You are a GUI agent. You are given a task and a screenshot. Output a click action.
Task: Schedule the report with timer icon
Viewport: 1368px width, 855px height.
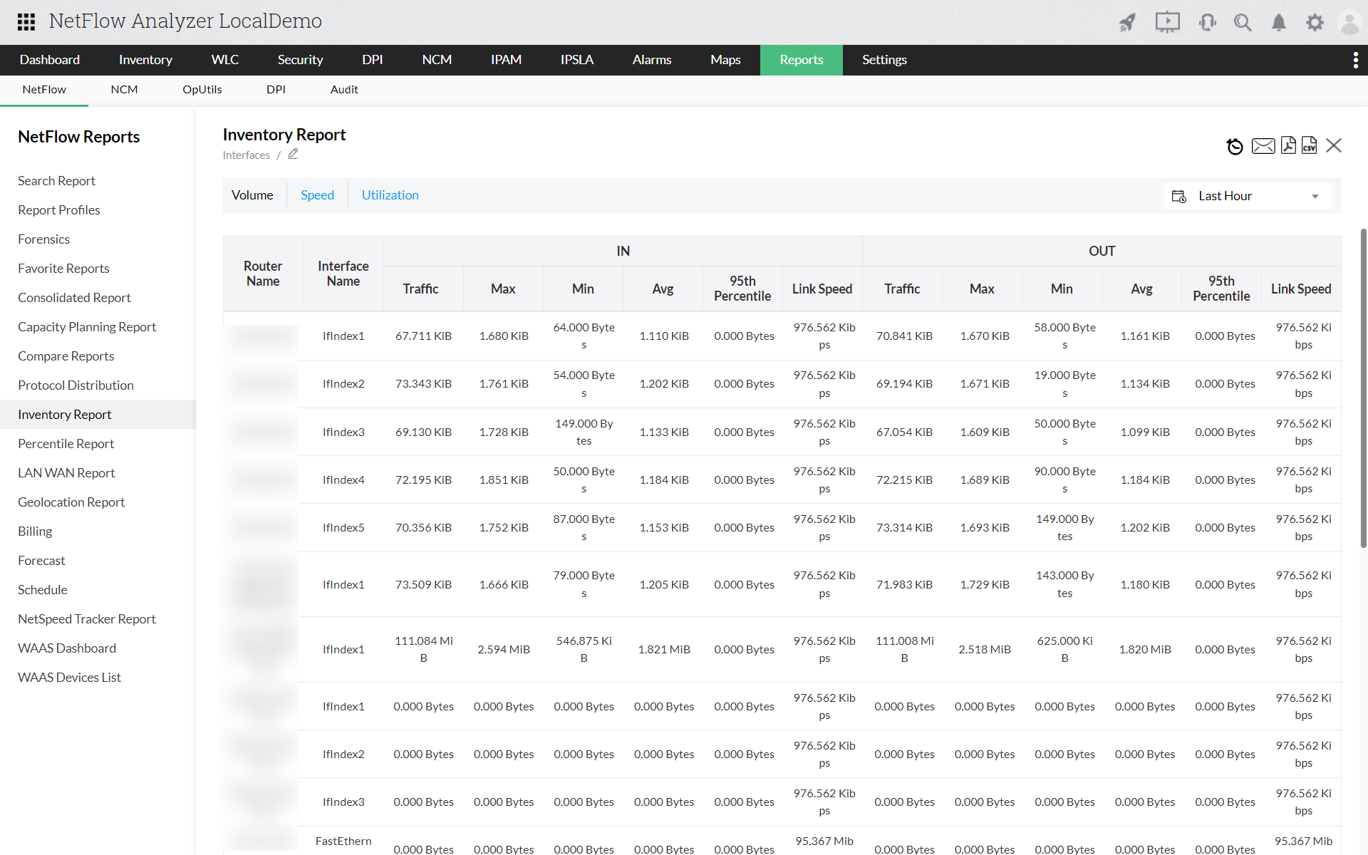click(1235, 146)
